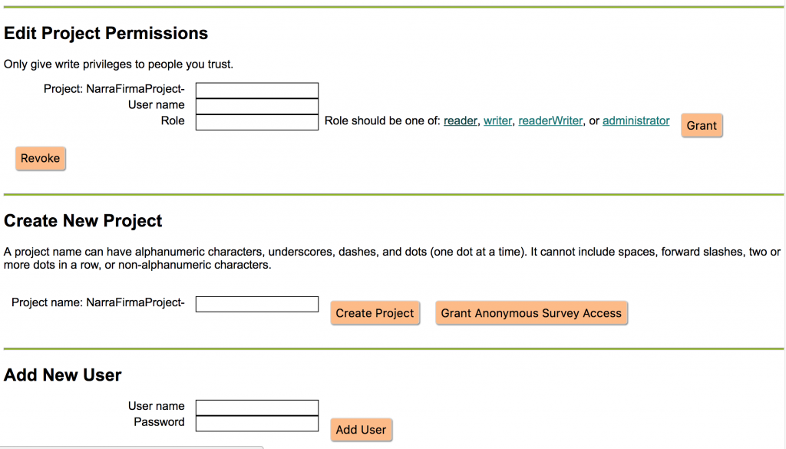
Task: Focus the User name field under Add New User
Action: (x=256, y=405)
